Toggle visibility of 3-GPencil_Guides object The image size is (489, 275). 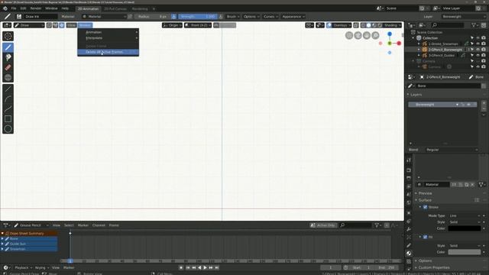(478, 55)
